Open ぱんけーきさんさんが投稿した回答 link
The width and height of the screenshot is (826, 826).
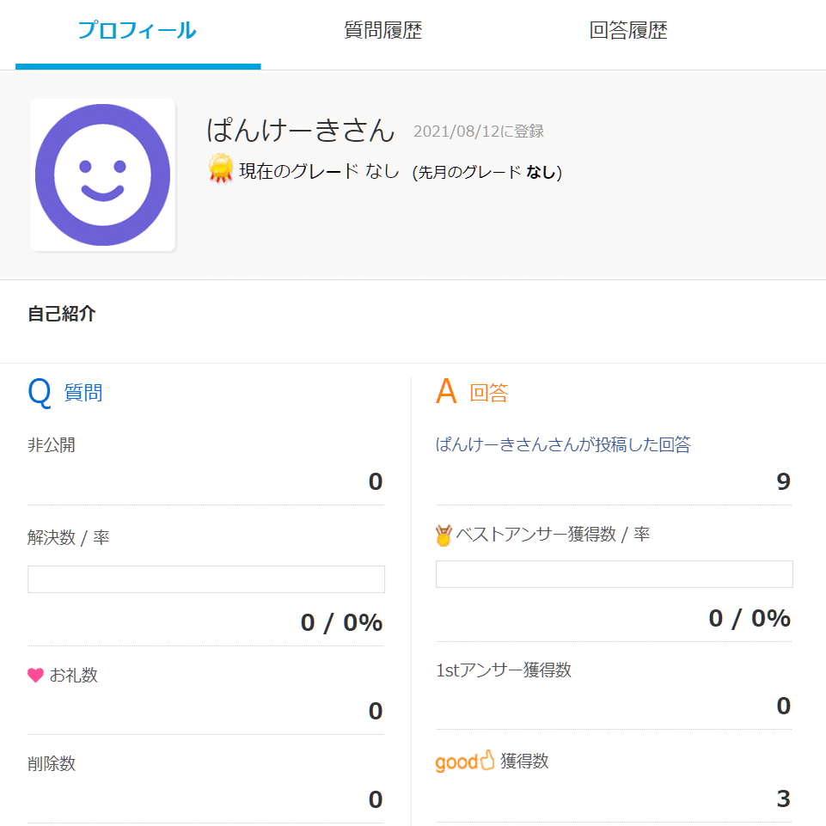[x=563, y=445]
